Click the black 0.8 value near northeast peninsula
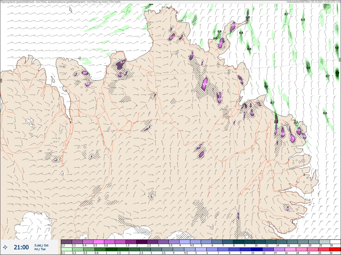341x255 pixels. pos(241,33)
